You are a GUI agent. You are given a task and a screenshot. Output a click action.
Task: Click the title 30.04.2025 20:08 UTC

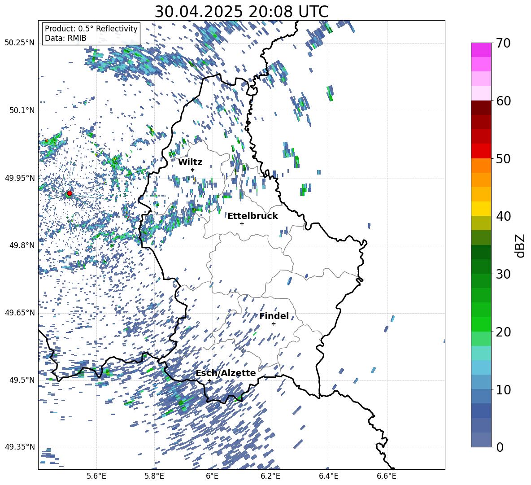point(242,12)
